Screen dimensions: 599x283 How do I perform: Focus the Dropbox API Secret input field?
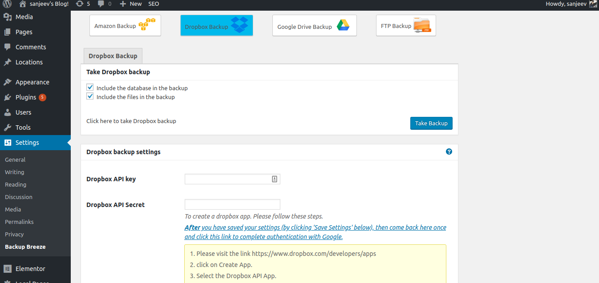click(232, 204)
